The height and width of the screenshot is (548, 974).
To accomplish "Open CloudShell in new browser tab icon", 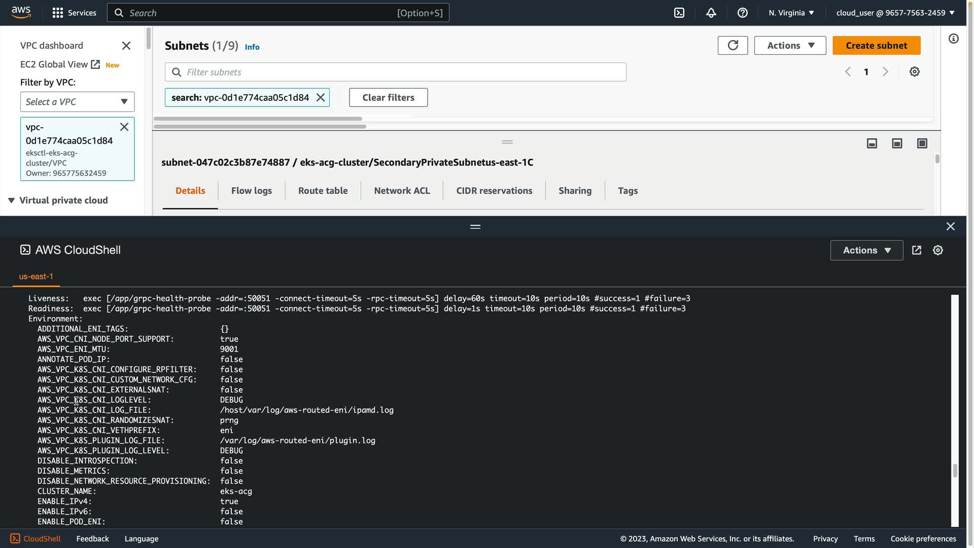I will point(916,250).
